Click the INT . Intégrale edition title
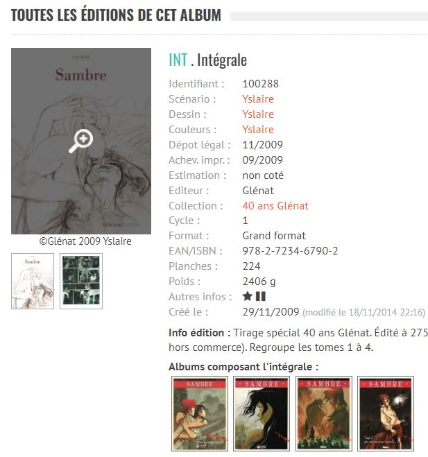The height and width of the screenshot is (457, 428). (x=208, y=60)
